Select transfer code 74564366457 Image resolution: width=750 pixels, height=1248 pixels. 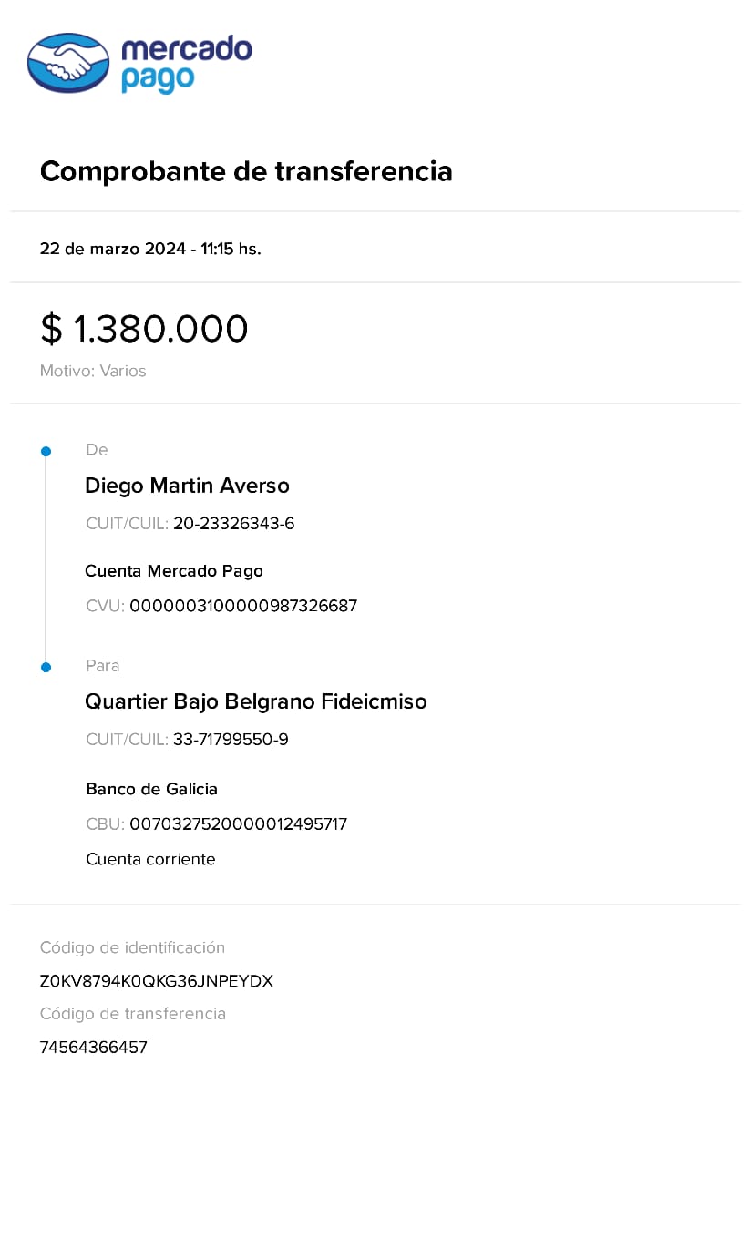pos(94,1048)
